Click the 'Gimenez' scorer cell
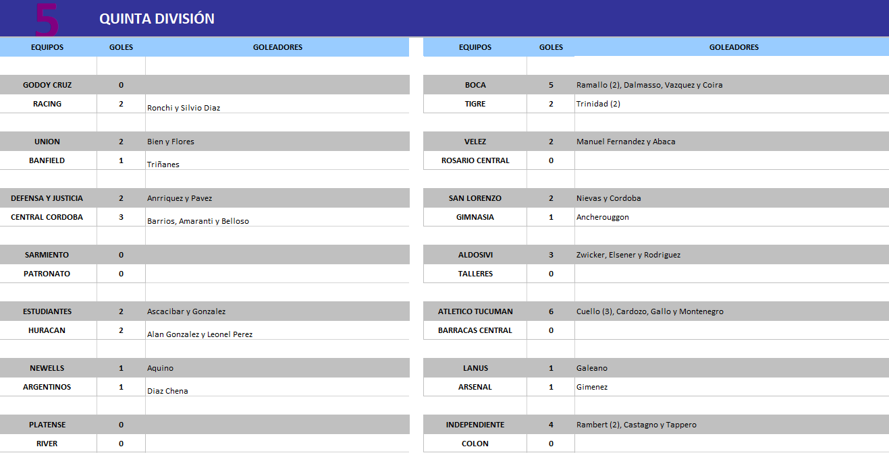The width and height of the screenshot is (889, 453). [x=732, y=387]
